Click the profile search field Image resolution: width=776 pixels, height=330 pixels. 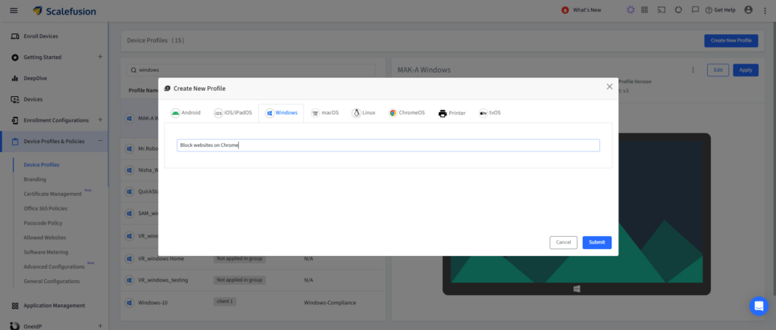pyautogui.click(x=251, y=70)
